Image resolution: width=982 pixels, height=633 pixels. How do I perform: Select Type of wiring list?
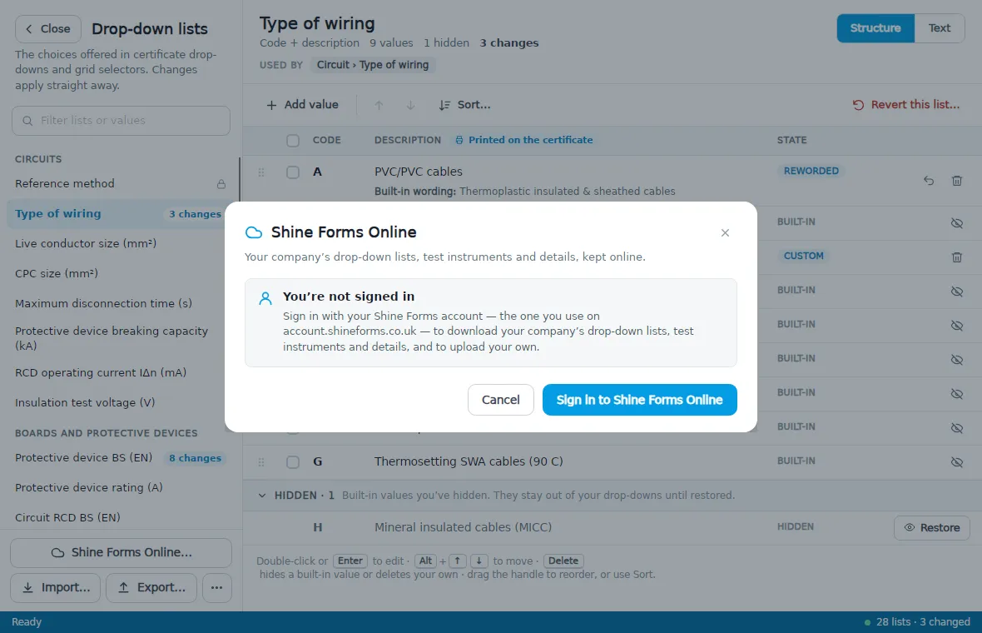tap(120, 214)
